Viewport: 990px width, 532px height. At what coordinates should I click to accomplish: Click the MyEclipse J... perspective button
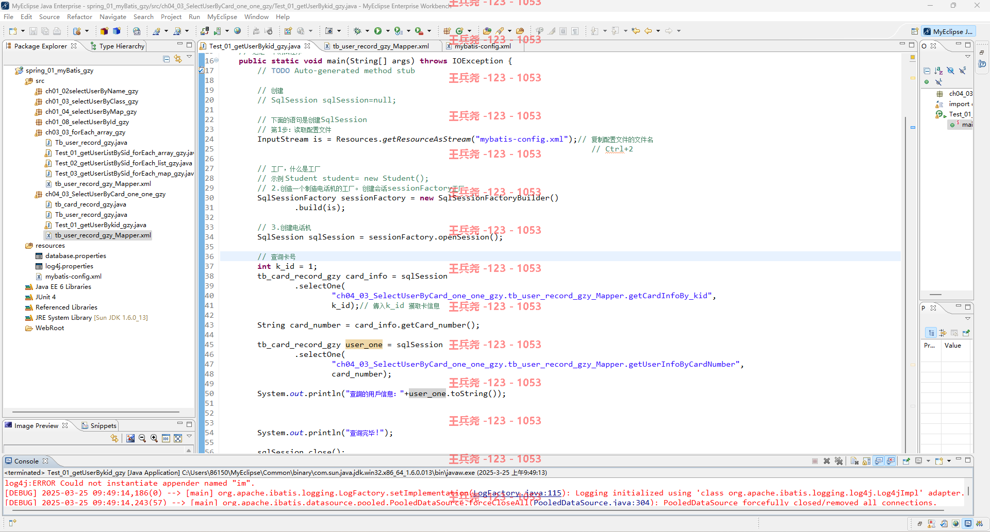point(948,31)
